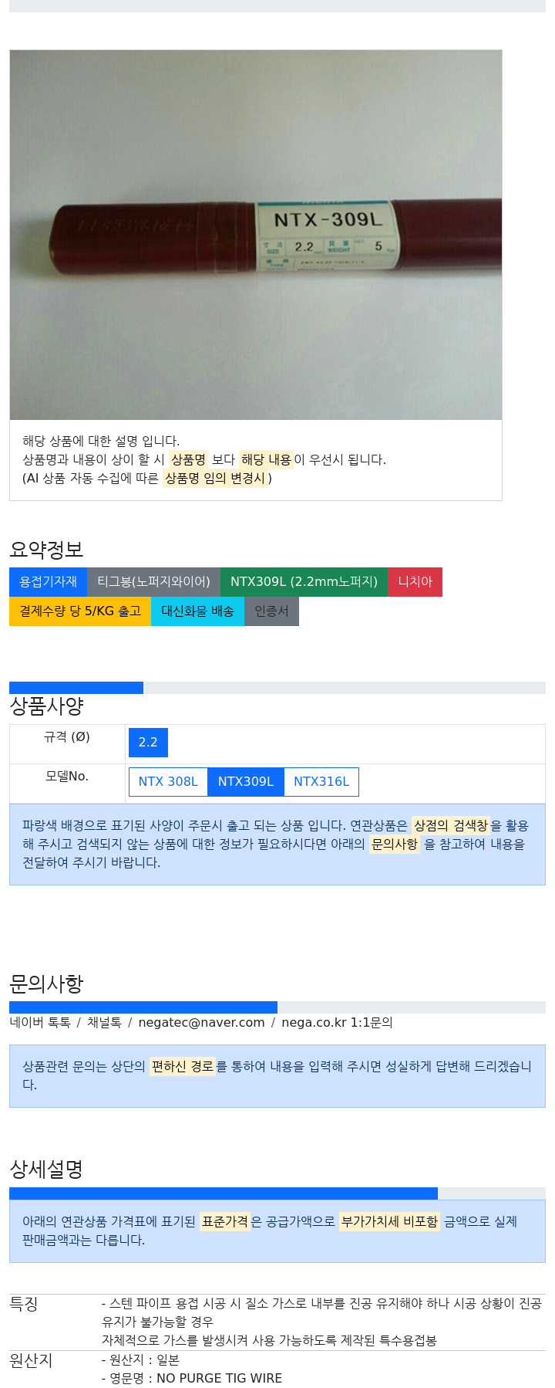Select the cyan 대신화물 배송 tag
Viewport: 555px width, 1388px height.
197,611
